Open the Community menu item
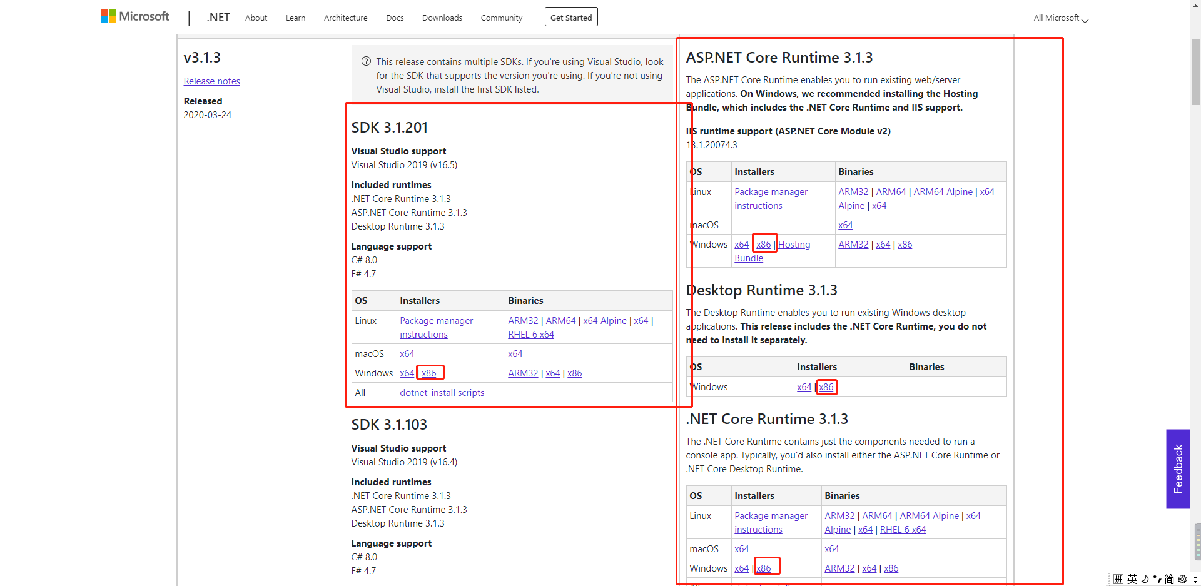 pos(501,18)
